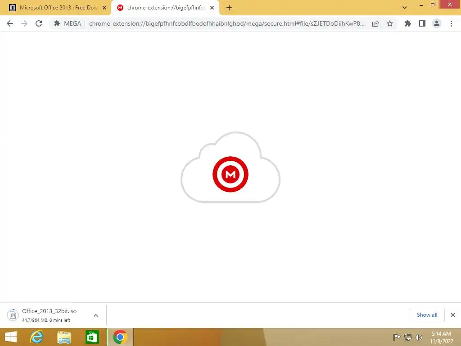Open the volume speaker tray icon
461x346 pixels.
(x=418, y=337)
